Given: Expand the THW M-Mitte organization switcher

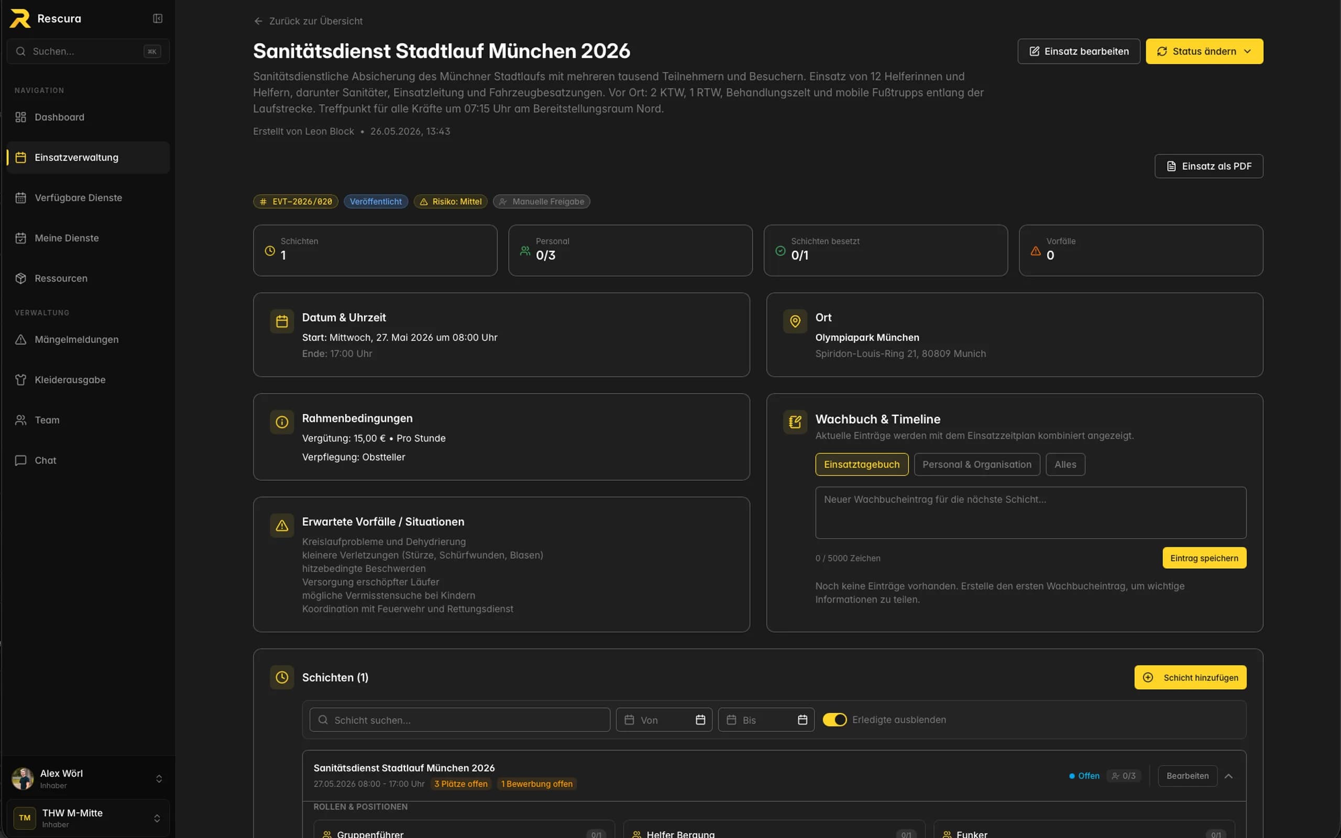Looking at the screenshot, I should (x=157, y=818).
